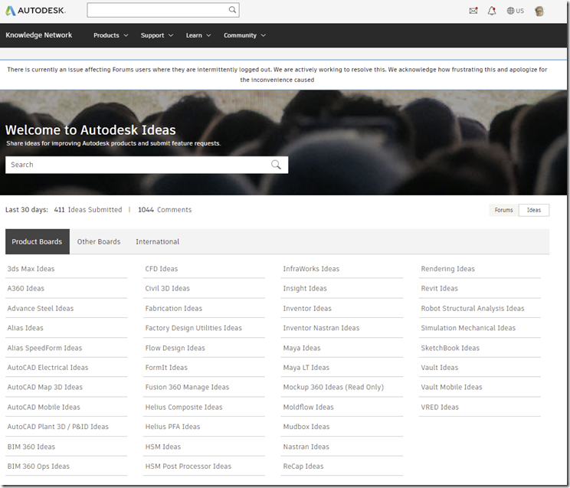Open Fusion 360 Manage Ideas board
Screen dimensions: 570x488
(187, 388)
